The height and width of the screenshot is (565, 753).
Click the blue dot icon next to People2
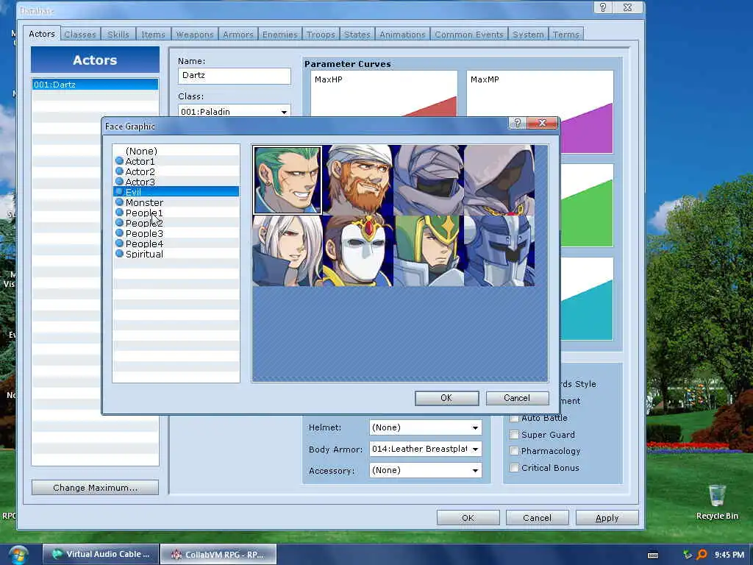coord(120,223)
